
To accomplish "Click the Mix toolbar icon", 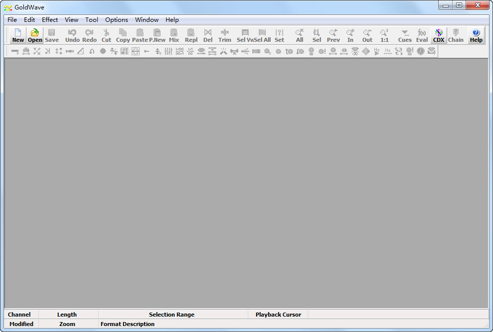I will pos(174,35).
